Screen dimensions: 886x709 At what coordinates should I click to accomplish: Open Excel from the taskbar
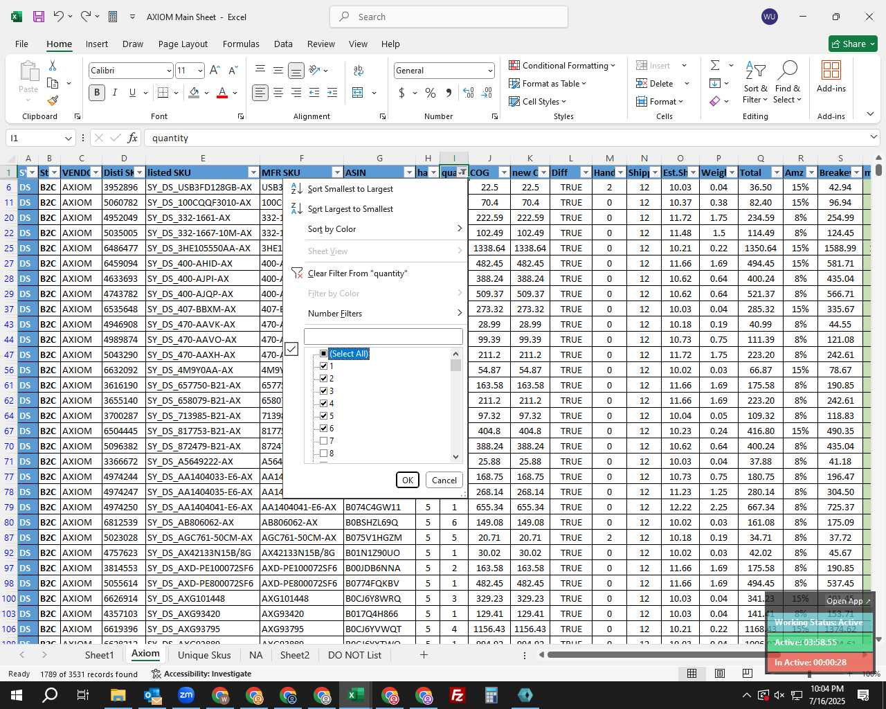[356, 695]
